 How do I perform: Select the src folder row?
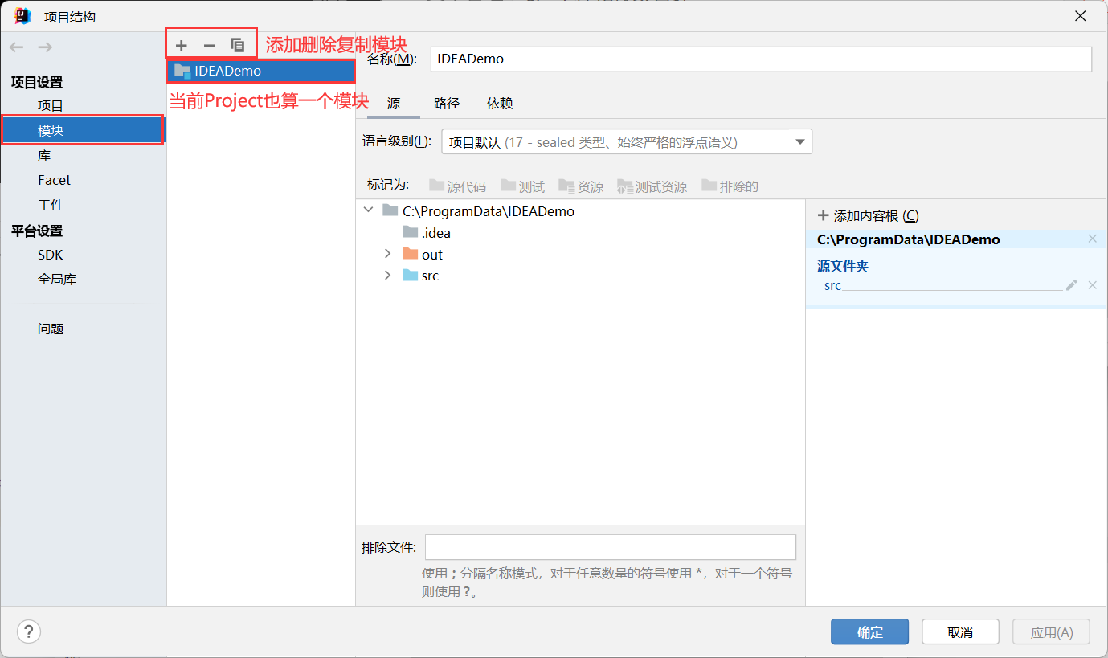420,275
